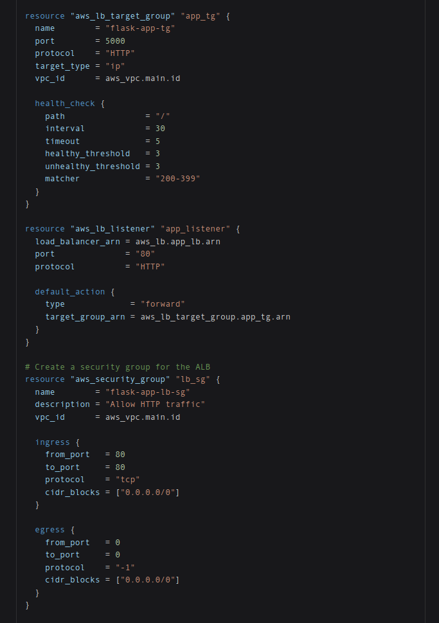
Task: Select the egress block keyword
Action: pos(49,530)
